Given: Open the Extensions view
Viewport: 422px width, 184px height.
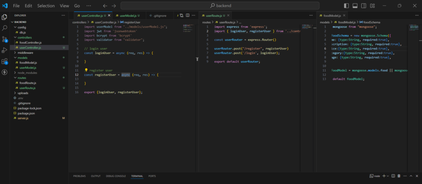Looking at the screenshot, I should point(5,61).
